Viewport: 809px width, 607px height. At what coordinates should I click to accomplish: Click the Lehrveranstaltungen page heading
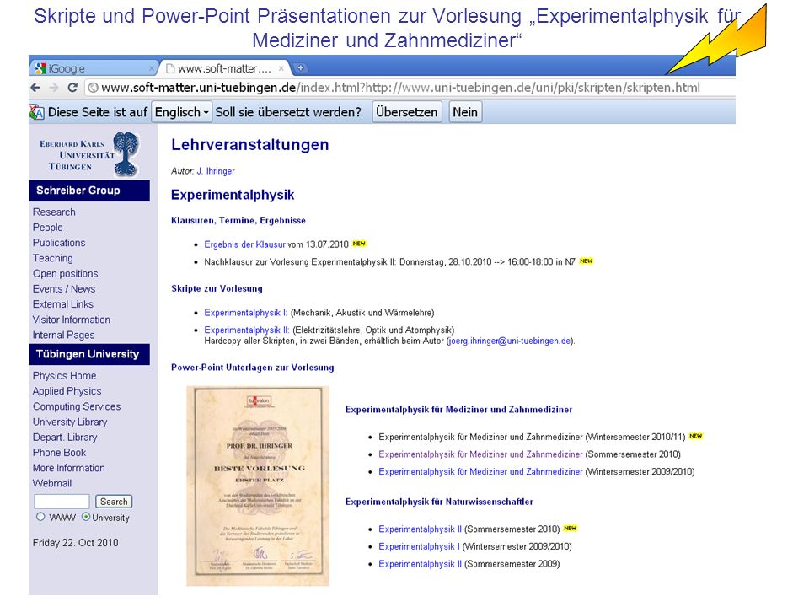[x=250, y=144]
